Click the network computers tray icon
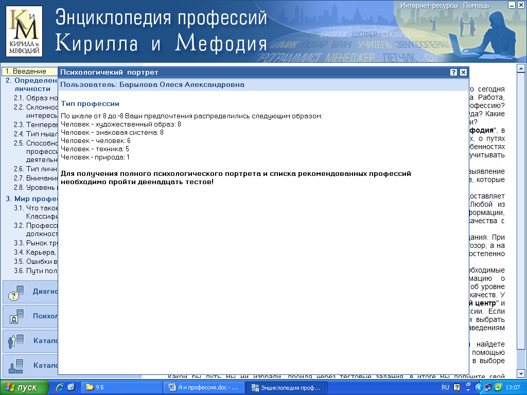527x395 pixels. 488,387
